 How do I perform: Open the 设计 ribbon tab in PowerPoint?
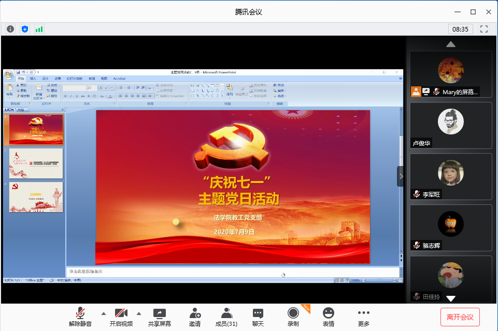click(46, 78)
